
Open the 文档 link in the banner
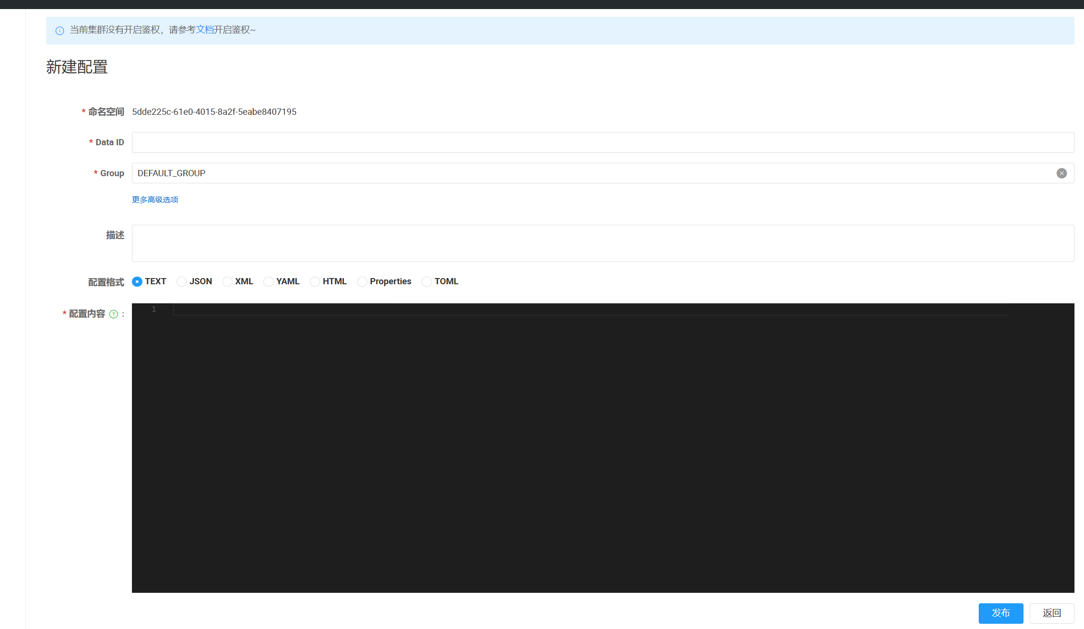pos(205,30)
